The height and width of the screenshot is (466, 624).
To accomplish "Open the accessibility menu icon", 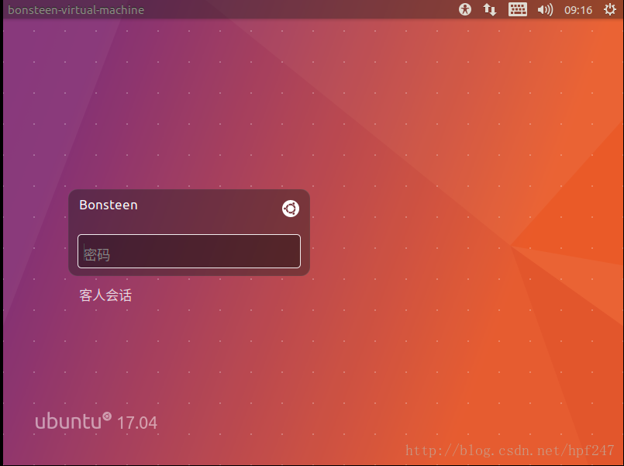I will pyautogui.click(x=465, y=10).
